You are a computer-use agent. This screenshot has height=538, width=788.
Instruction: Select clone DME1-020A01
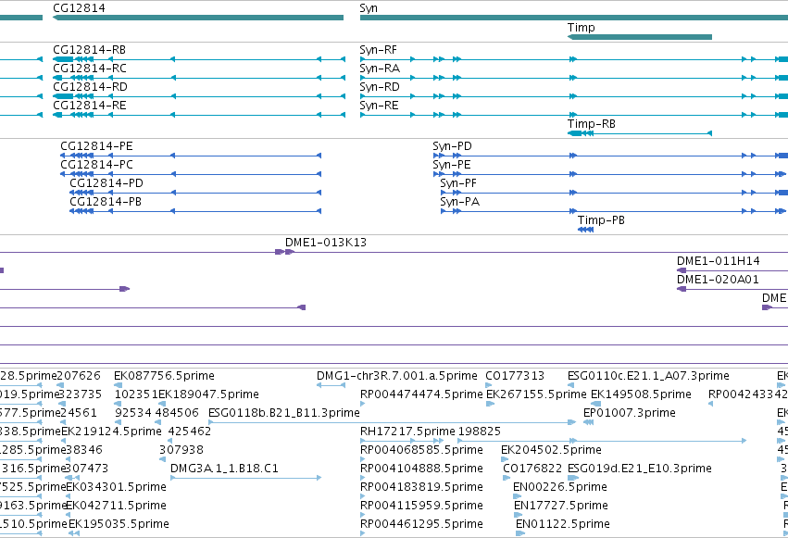point(718,280)
